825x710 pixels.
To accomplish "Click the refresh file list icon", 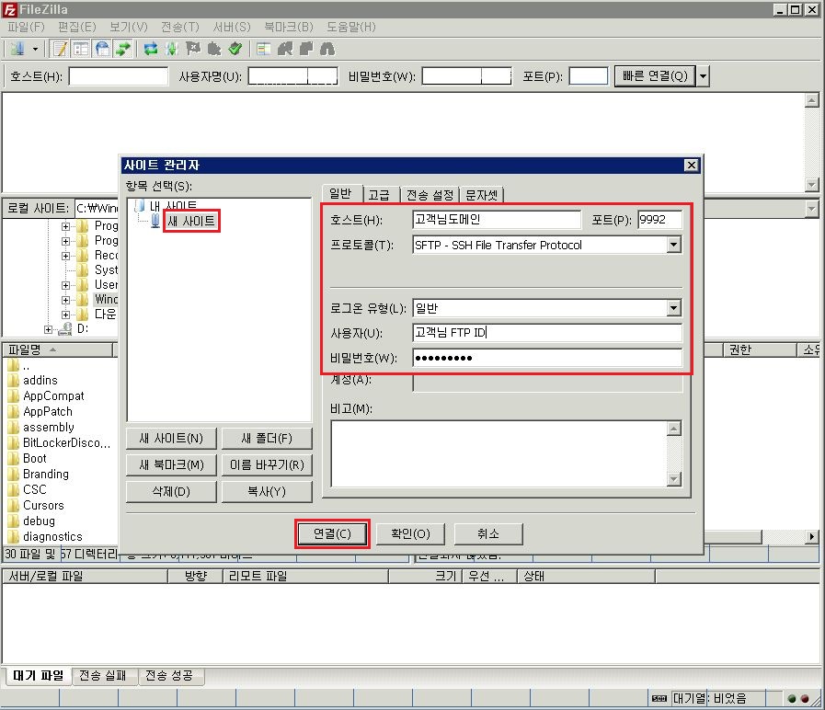I will (150, 48).
